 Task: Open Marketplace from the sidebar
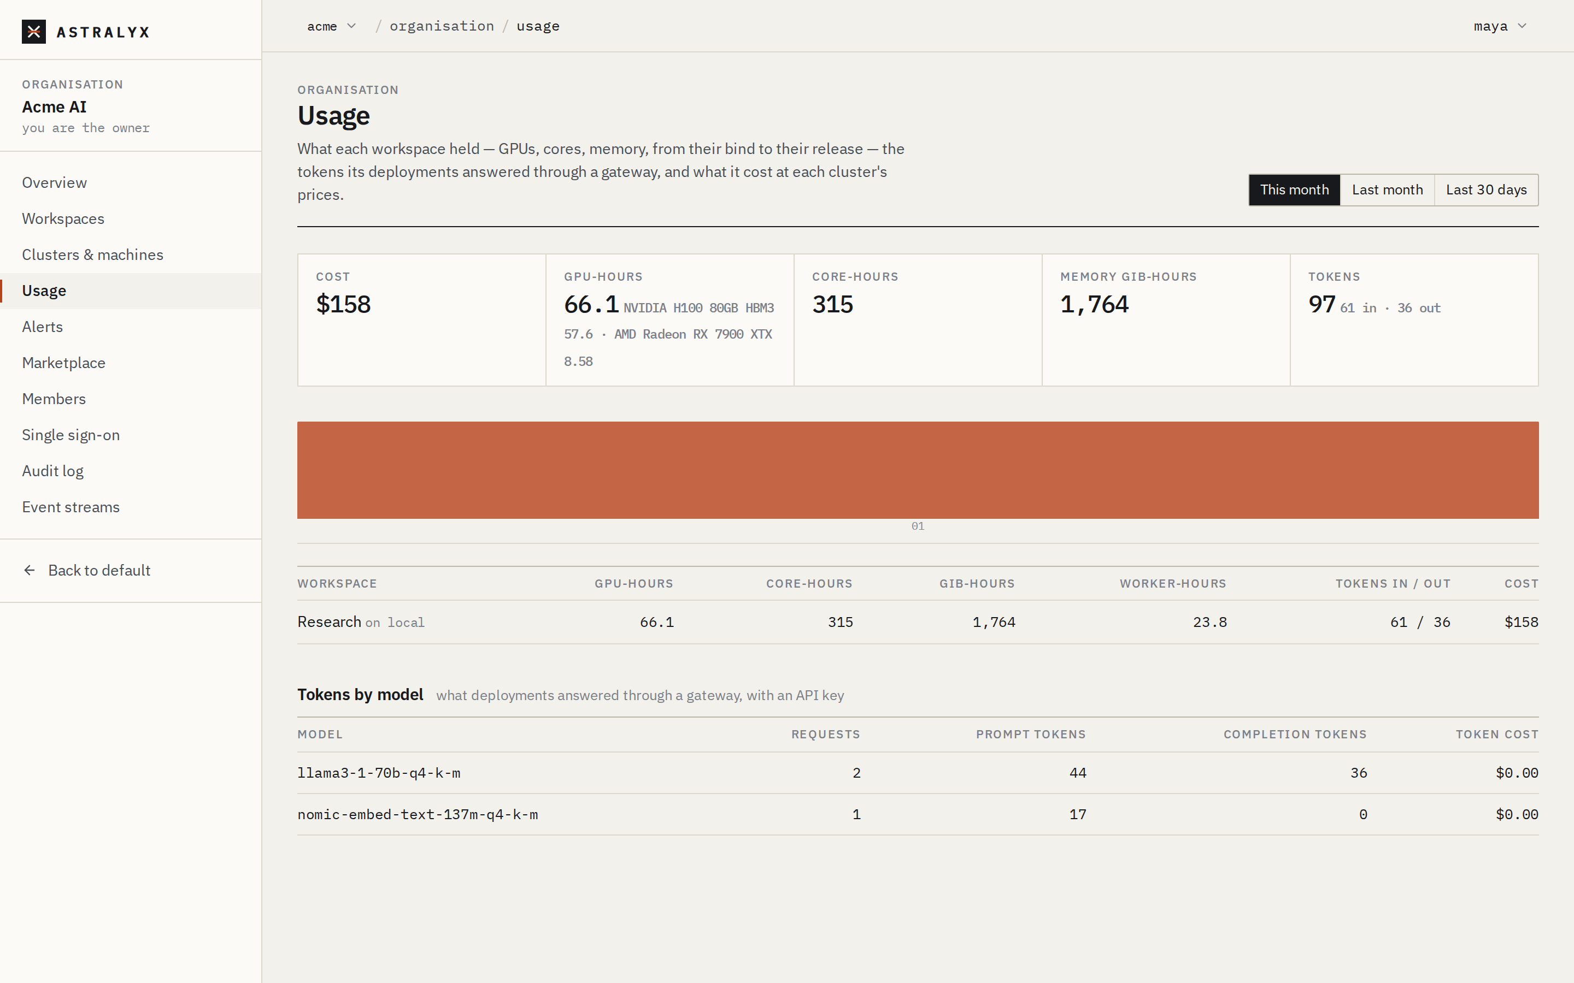pos(131,363)
